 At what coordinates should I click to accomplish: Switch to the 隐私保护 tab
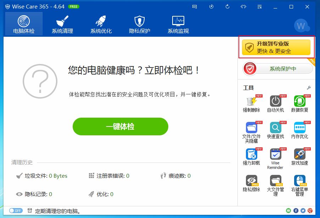(140, 23)
